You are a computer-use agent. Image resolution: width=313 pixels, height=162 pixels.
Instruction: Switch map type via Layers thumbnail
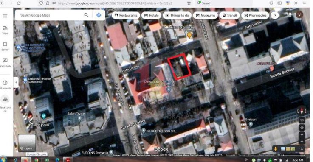tap(27, 143)
